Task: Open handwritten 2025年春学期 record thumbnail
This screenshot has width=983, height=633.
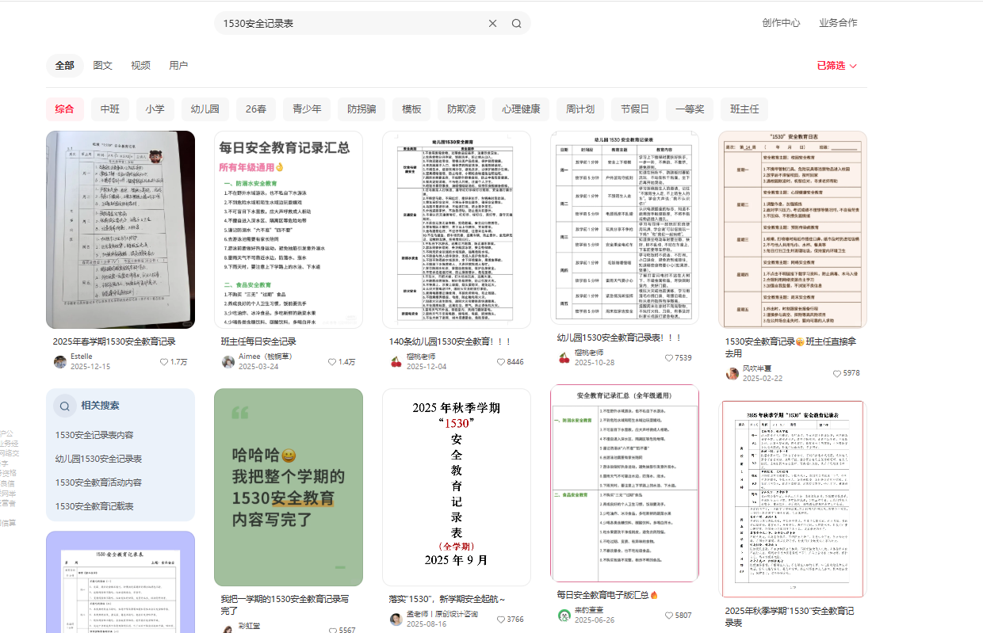Action: click(x=120, y=230)
